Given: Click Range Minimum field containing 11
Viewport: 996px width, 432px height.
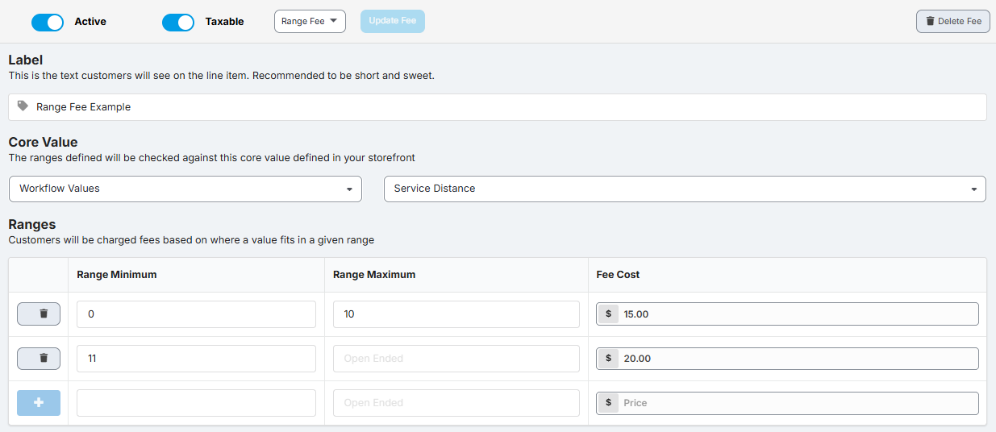Looking at the screenshot, I should point(196,359).
